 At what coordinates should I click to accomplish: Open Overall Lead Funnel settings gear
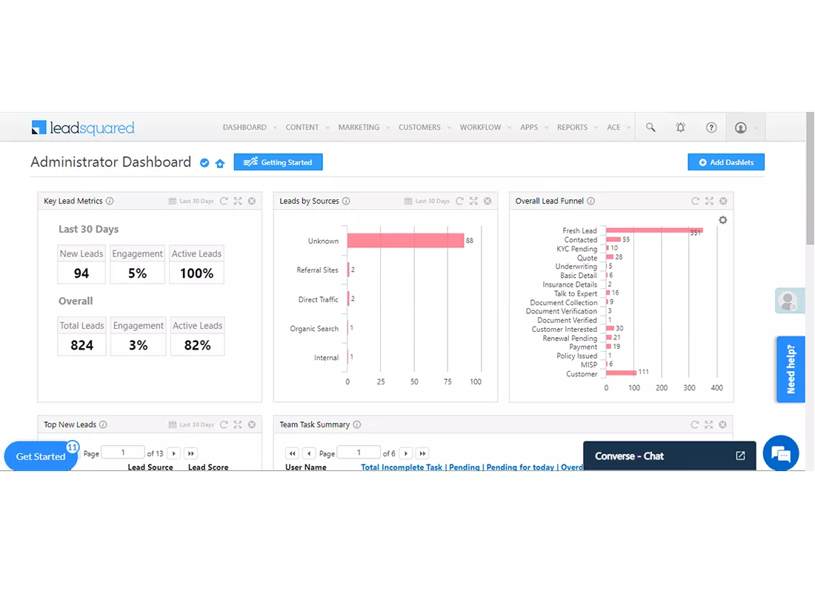tap(722, 220)
